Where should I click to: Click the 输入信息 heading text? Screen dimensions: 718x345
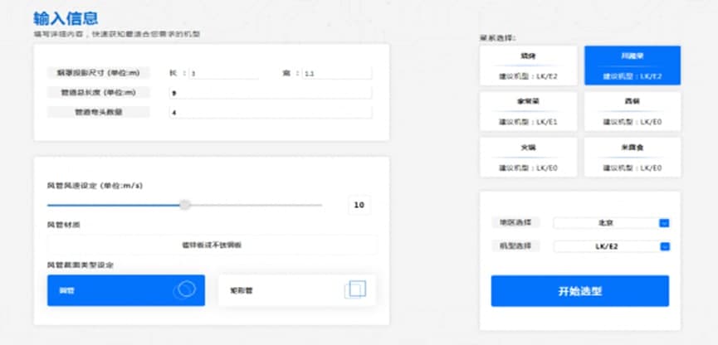point(66,19)
